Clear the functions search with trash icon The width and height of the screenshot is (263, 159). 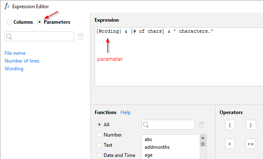[x=202, y=125]
